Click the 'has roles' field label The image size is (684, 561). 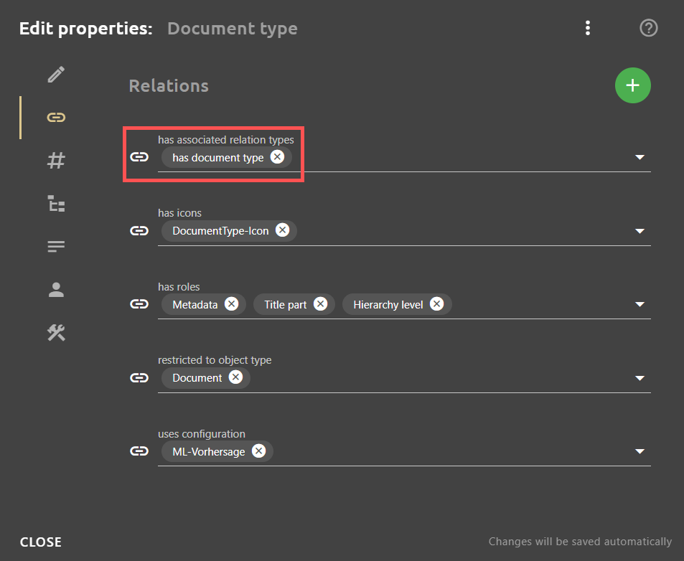[179, 287]
